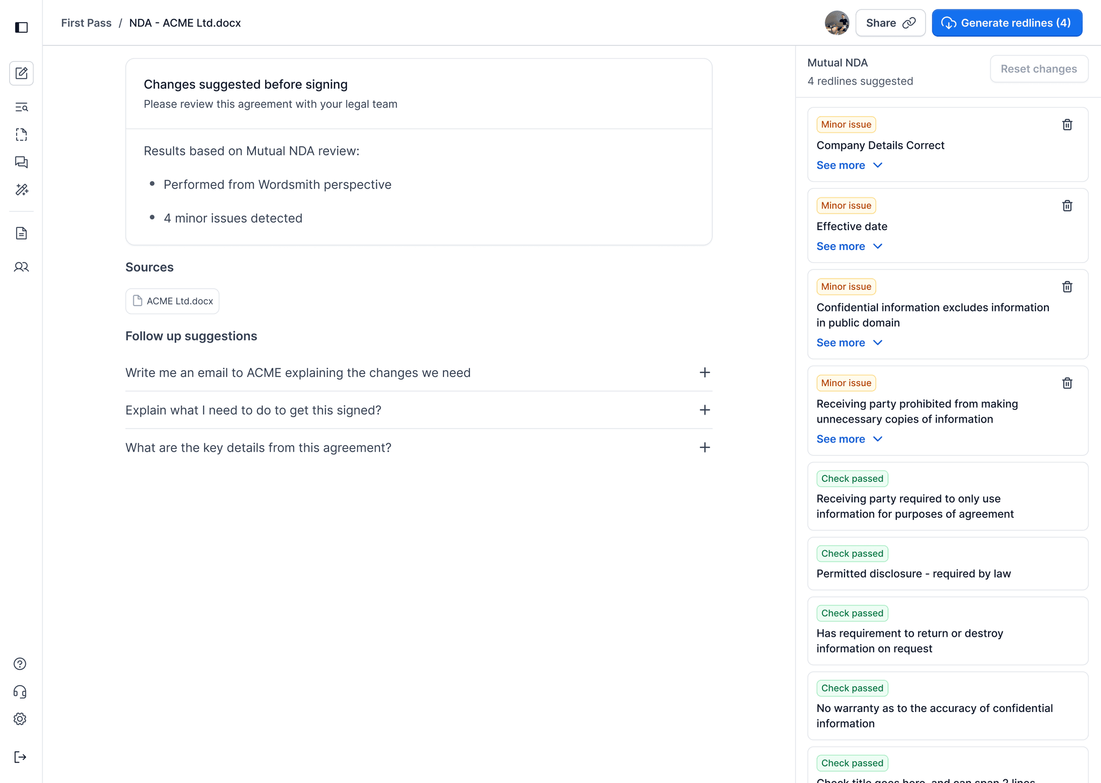Open settings via the gear icon

pos(20,719)
